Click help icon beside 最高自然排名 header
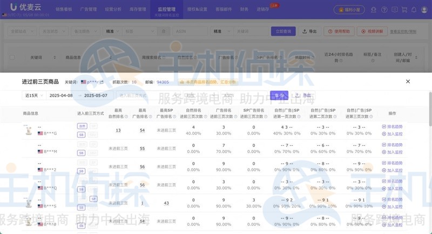Image resolution: width=432 pixels, height=234 pixels. [126, 117]
